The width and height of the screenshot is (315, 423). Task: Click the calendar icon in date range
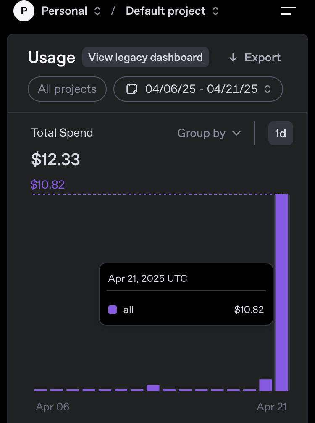[x=132, y=89]
